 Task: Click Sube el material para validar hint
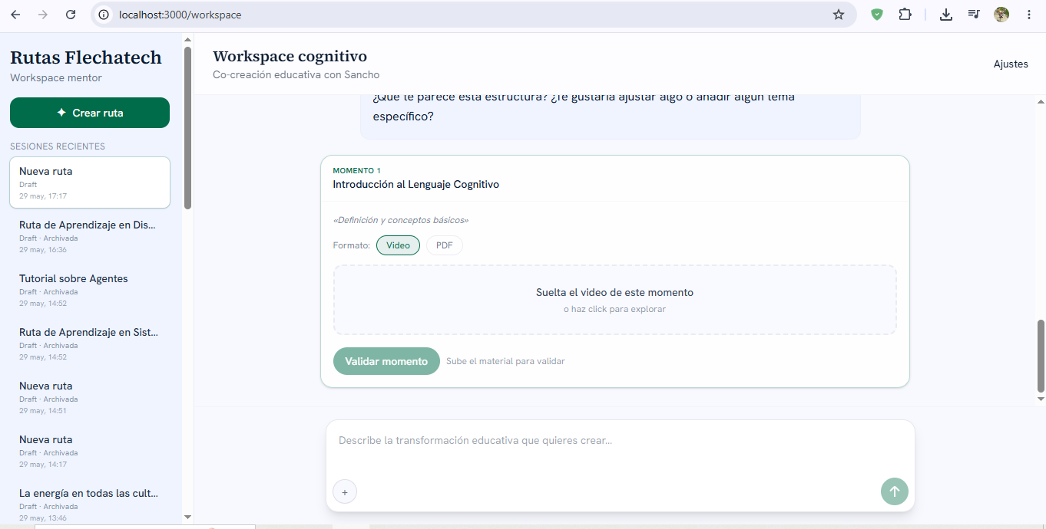point(505,361)
